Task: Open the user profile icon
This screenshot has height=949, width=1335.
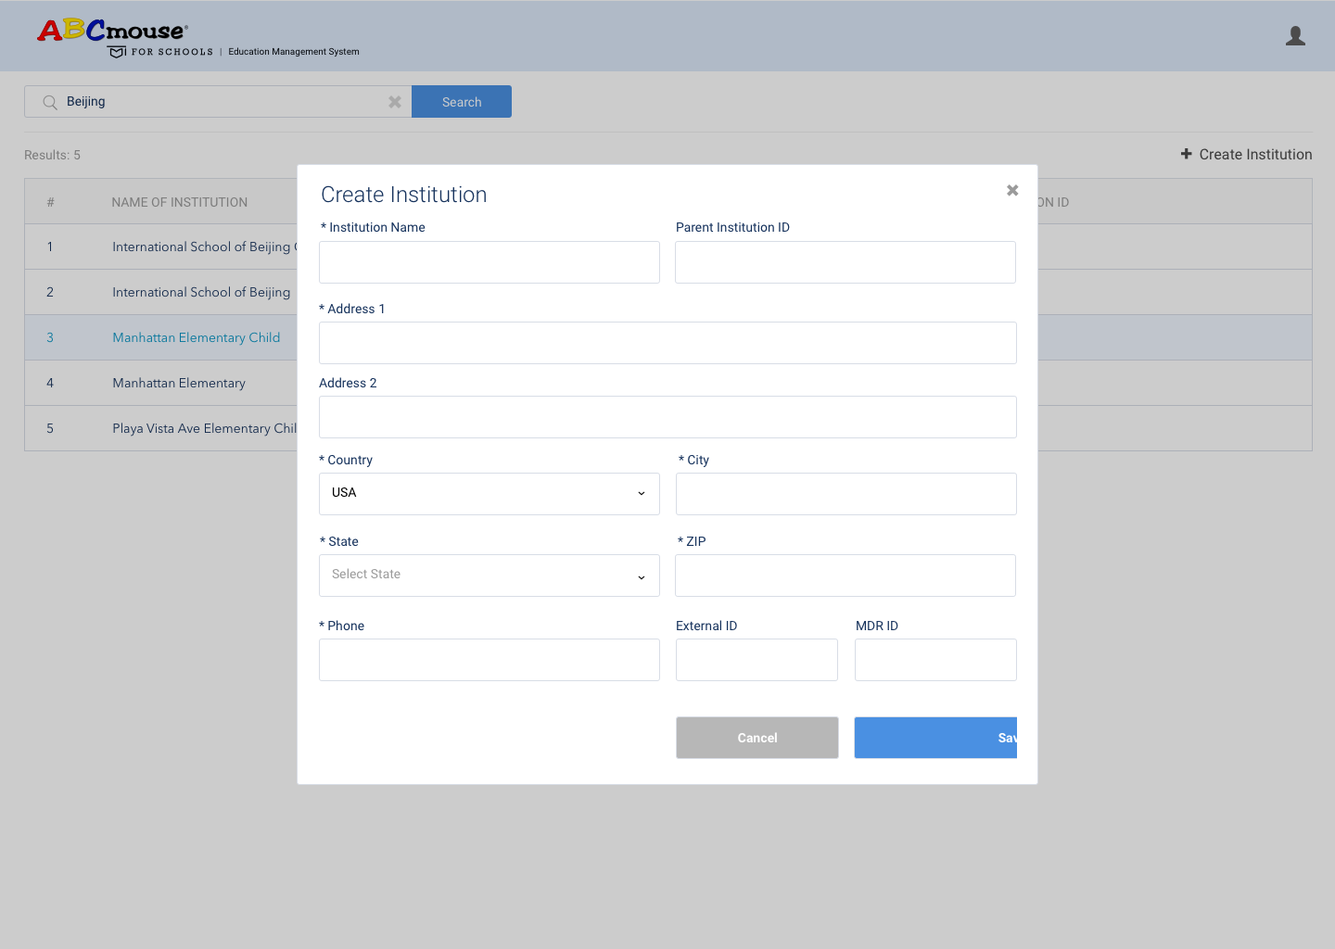Action: coord(1295,36)
